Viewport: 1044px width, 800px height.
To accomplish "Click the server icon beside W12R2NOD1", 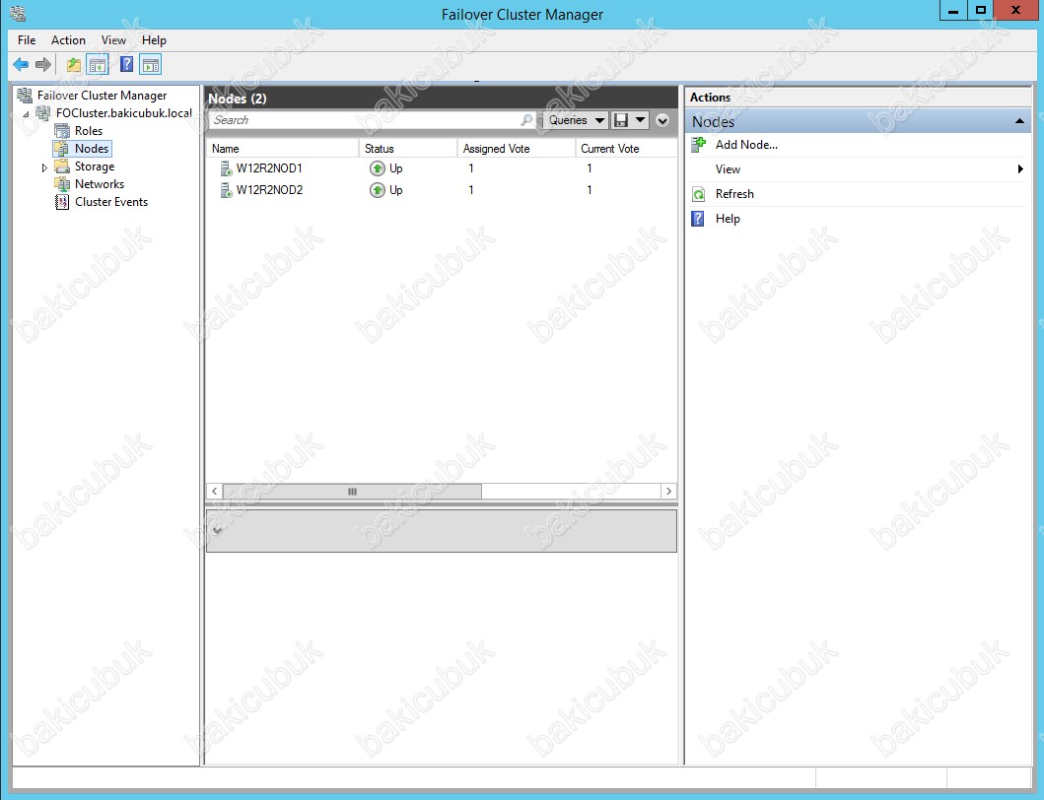I will (x=226, y=169).
